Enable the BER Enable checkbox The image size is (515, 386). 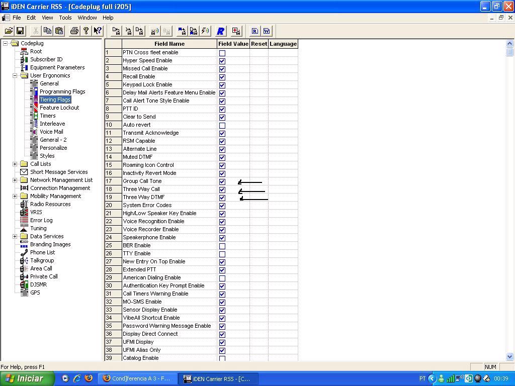222,246
